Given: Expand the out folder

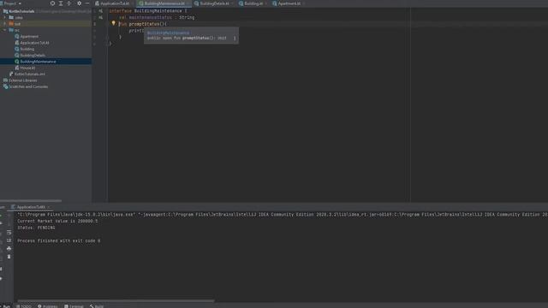Looking at the screenshot, I should click(5, 24).
